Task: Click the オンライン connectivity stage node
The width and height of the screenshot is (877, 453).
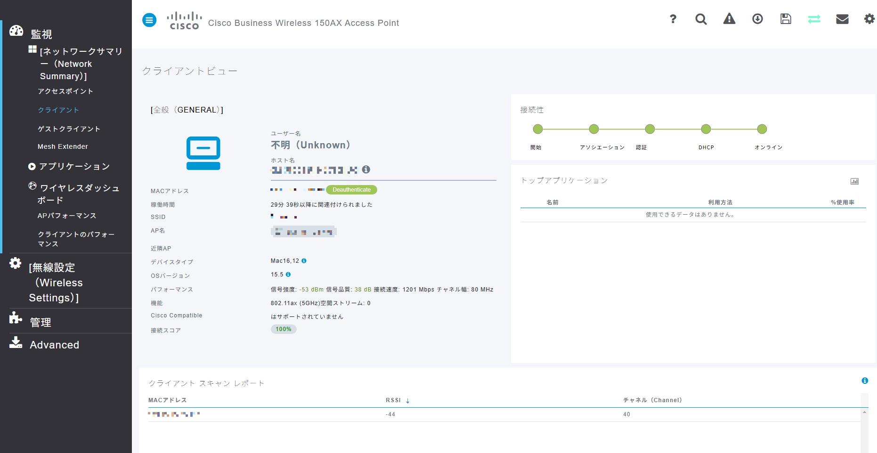Action: 762,129
